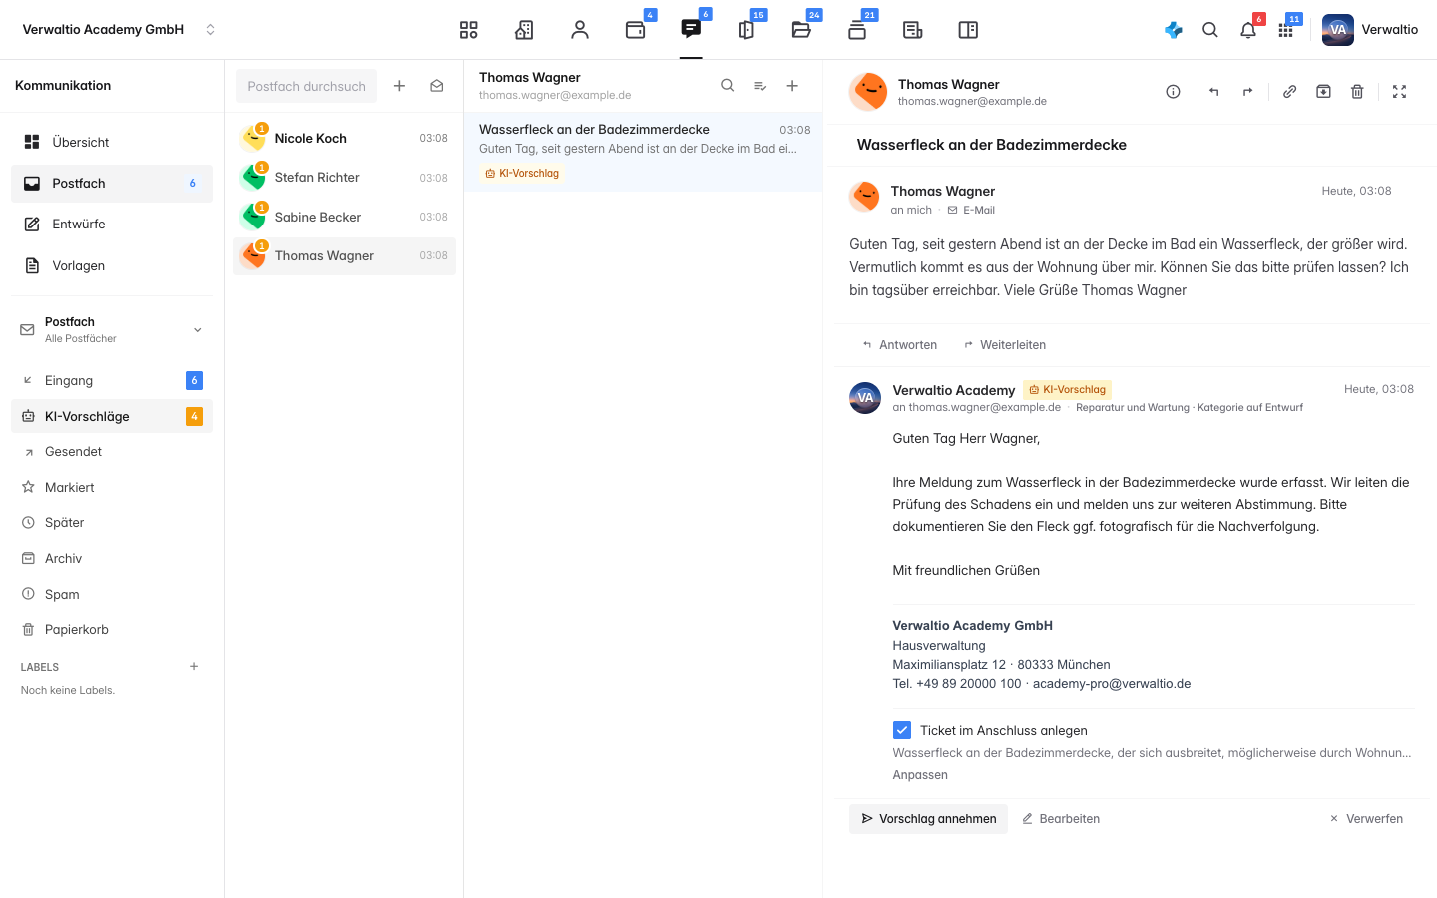Open the Sabine Becker conversation
The width and height of the screenshot is (1437, 898).
344,217
